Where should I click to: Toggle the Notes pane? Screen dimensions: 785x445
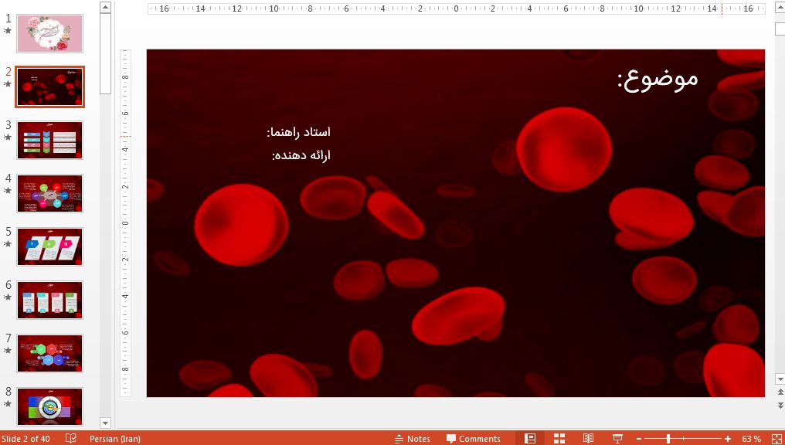coord(413,438)
